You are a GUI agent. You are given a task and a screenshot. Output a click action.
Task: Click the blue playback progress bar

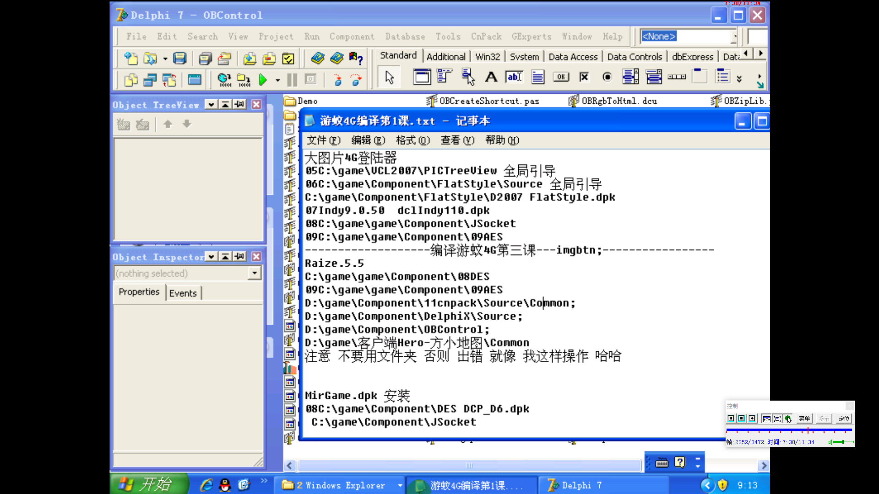789,430
